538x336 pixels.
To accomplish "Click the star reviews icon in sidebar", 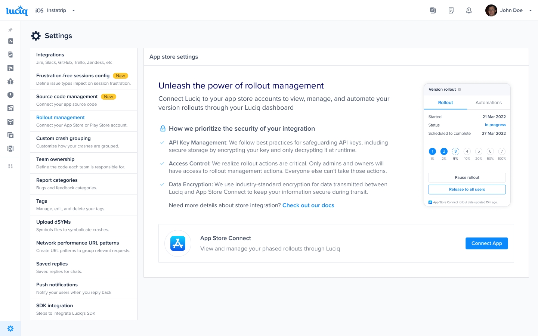I will click(x=10, y=135).
